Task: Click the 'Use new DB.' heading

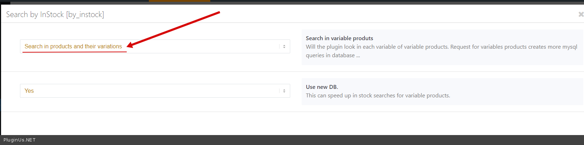Action: coord(322,87)
